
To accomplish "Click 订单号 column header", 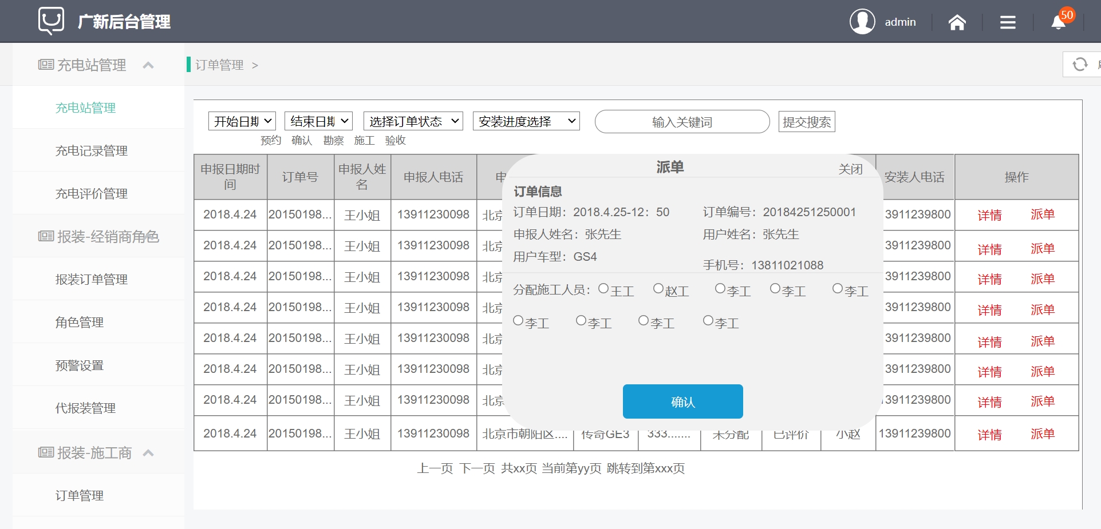I will (x=301, y=177).
